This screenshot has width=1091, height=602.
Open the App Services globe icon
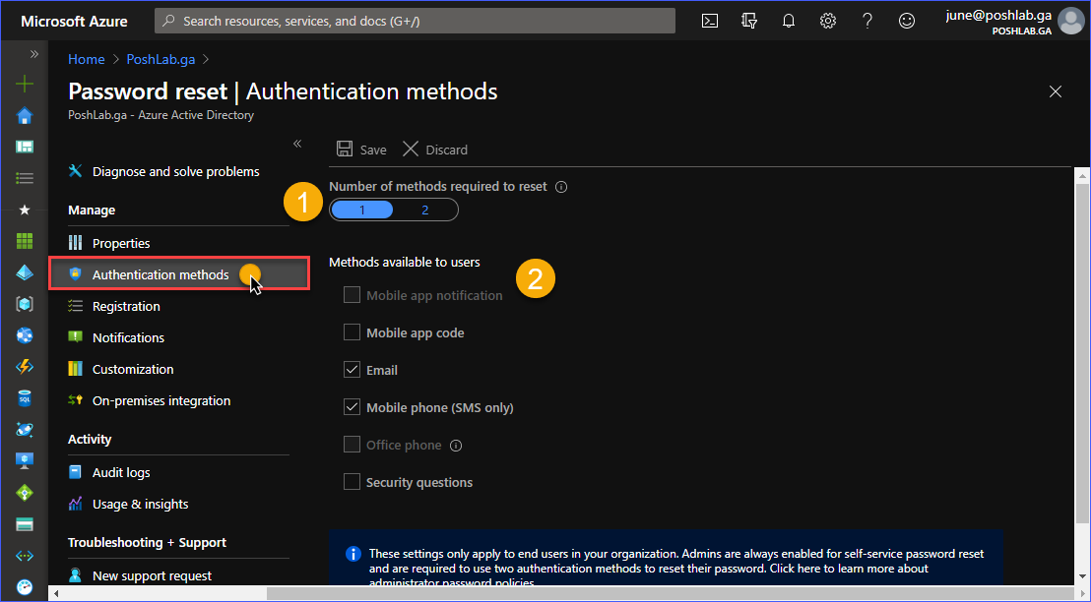pyautogui.click(x=25, y=335)
